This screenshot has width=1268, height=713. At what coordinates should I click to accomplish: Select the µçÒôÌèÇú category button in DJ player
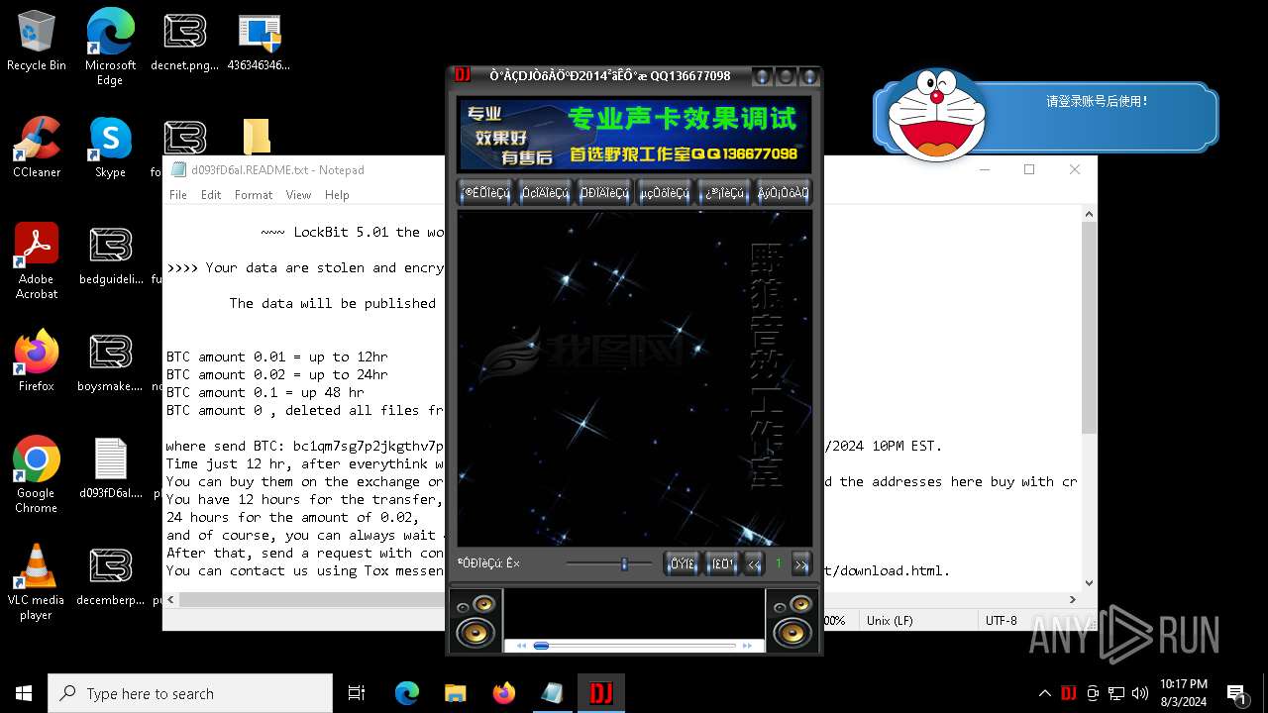point(664,193)
